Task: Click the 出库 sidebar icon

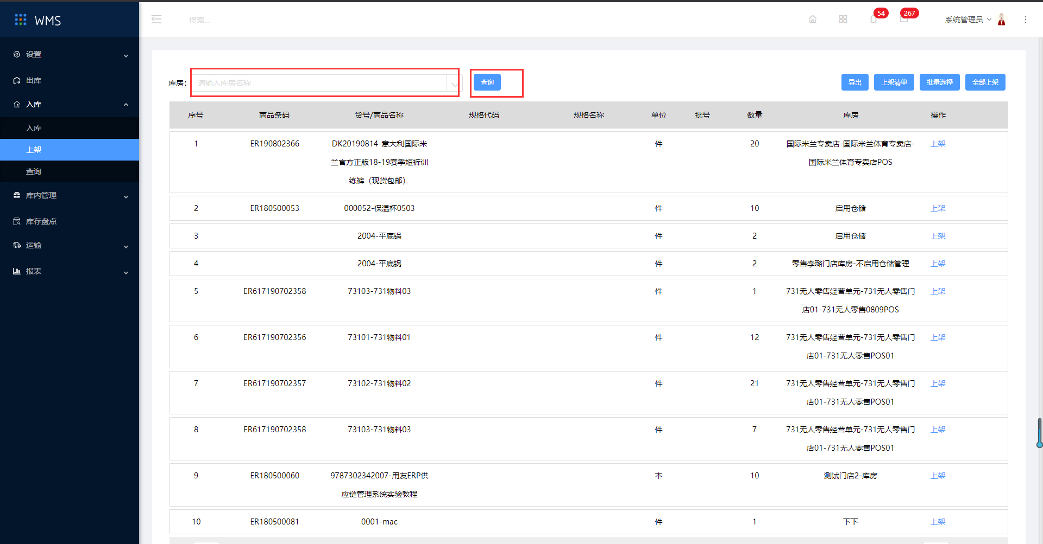Action: click(x=17, y=80)
